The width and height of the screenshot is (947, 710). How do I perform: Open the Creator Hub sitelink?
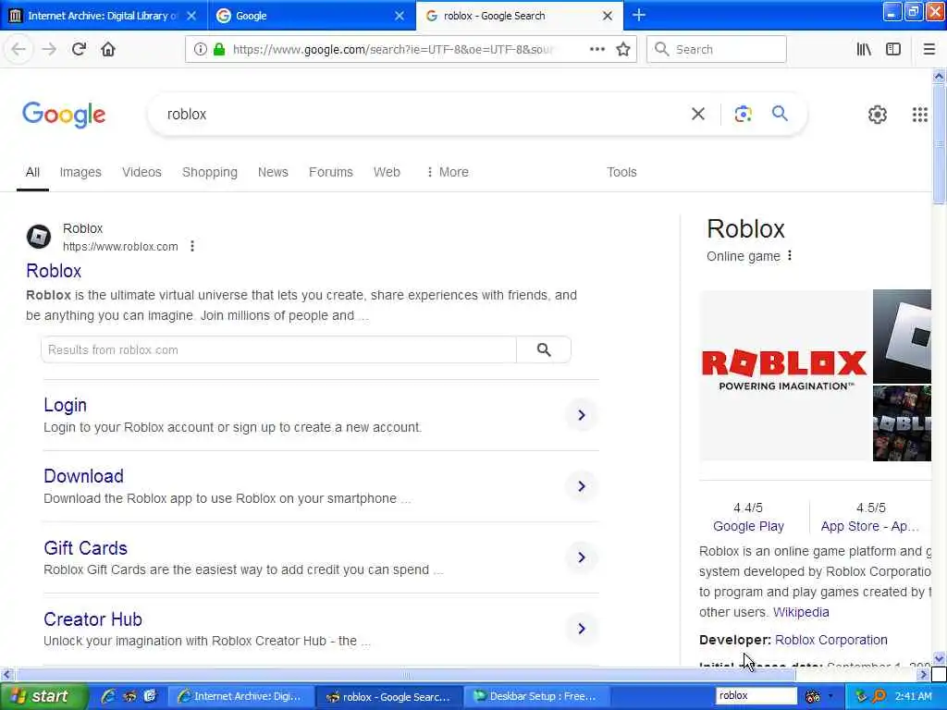pos(92,618)
